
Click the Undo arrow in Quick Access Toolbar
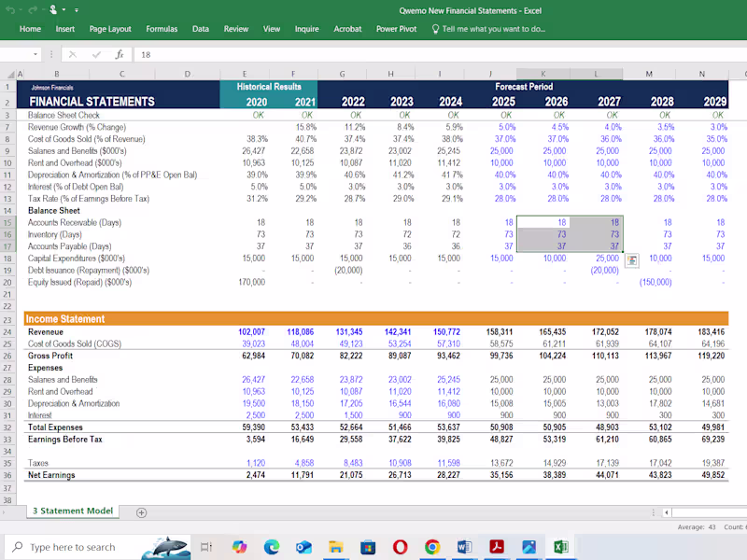(11, 10)
